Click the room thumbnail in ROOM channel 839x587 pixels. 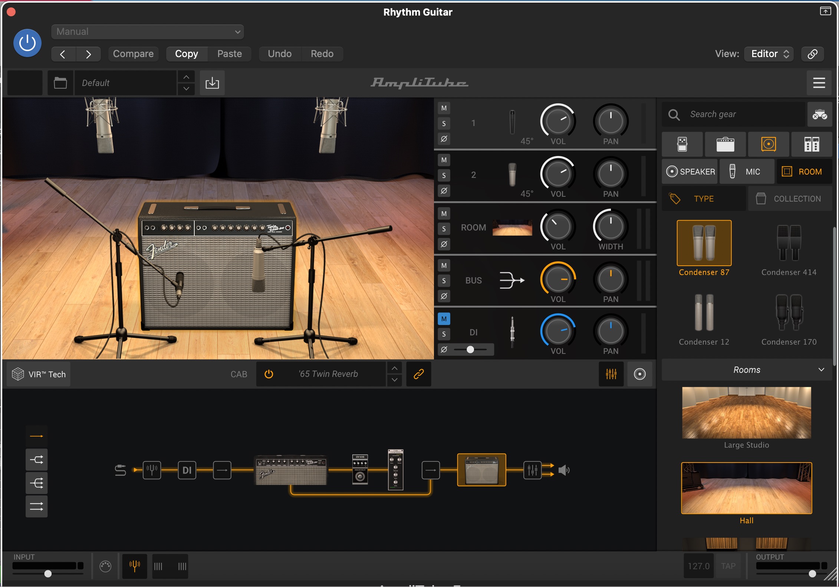pos(512,228)
